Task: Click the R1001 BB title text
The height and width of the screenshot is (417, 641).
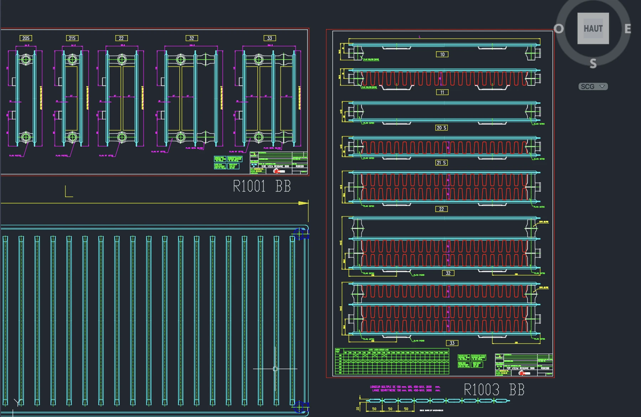Action: pos(262,186)
